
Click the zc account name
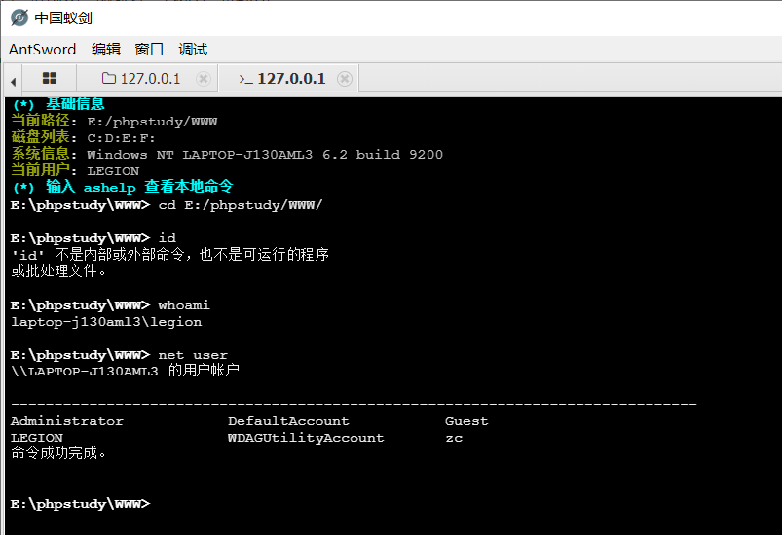pos(454,438)
